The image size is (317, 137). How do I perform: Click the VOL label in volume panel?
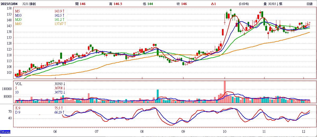[18, 84]
